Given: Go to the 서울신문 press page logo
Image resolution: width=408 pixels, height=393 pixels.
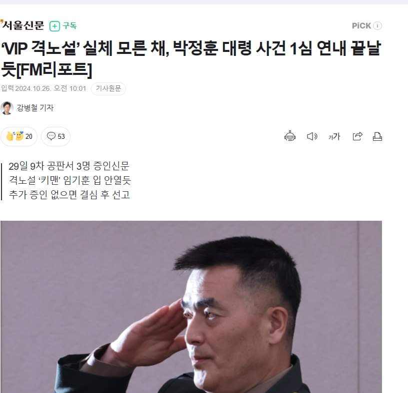Looking at the screenshot, I should coord(22,25).
